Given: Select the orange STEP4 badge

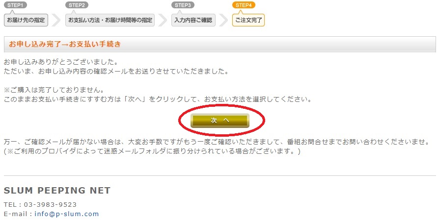Looking at the screenshot, I should coord(244,5).
